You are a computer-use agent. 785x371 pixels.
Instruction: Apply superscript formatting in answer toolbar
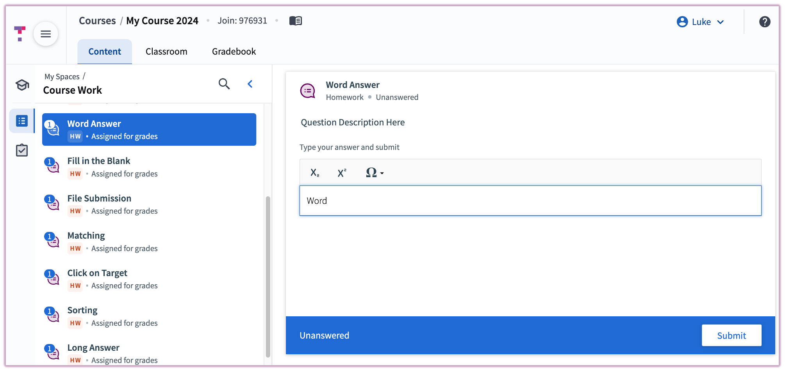(342, 173)
